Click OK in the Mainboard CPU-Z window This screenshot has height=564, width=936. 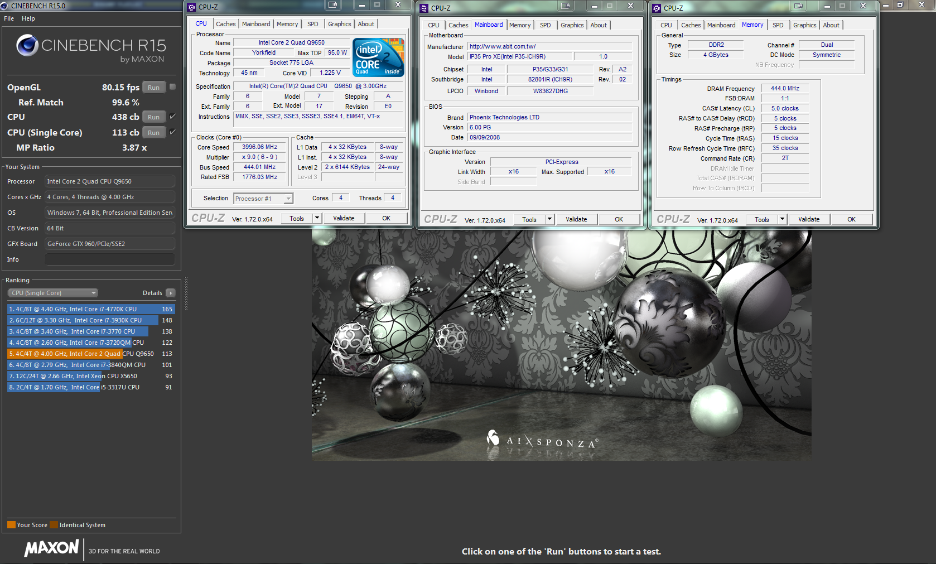tap(619, 219)
